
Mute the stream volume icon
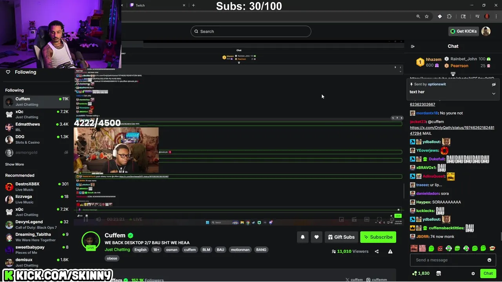pyautogui.click(x=98, y=219)
